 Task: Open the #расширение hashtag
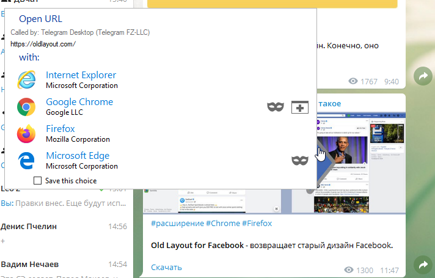(x=178, y=224)
